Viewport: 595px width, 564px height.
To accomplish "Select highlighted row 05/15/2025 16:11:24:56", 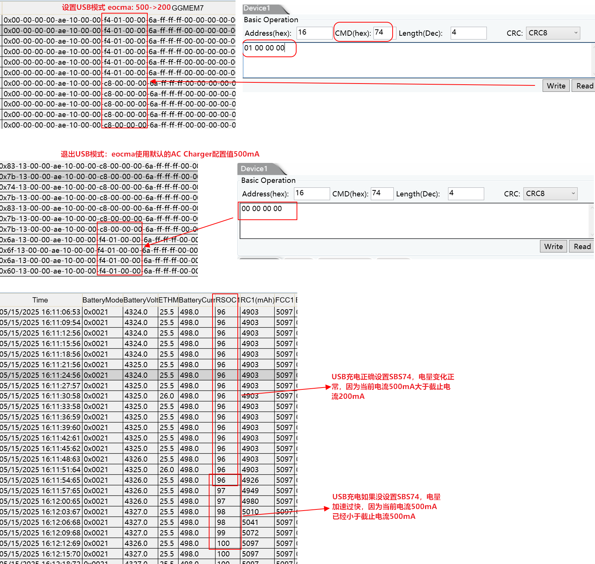I will (x=148, y=375).
